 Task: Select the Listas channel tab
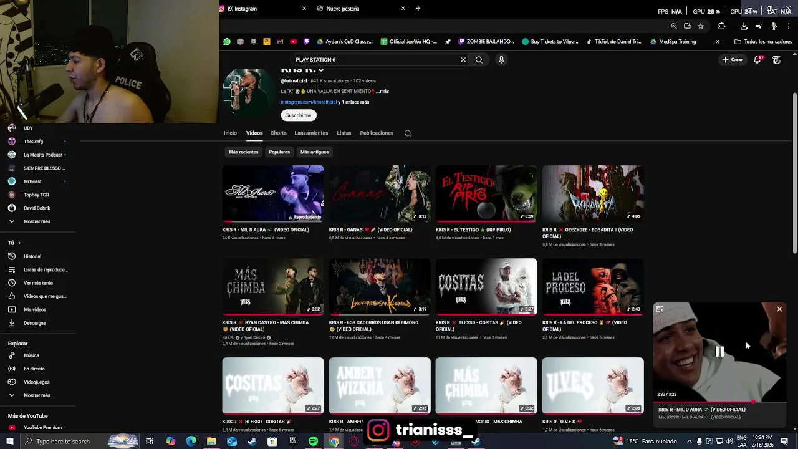tap(344, 133)
